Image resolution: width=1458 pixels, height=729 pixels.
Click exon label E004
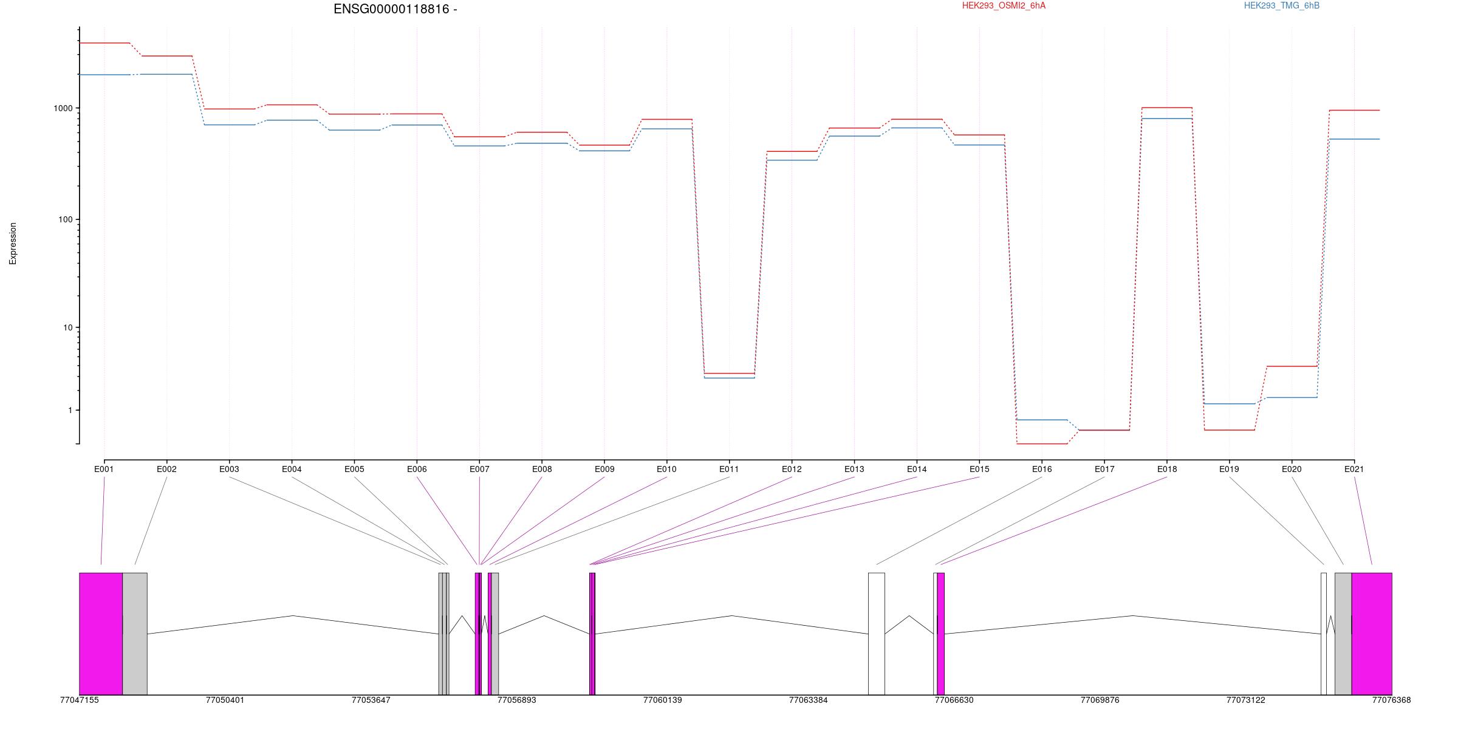[x=292, y=469]
